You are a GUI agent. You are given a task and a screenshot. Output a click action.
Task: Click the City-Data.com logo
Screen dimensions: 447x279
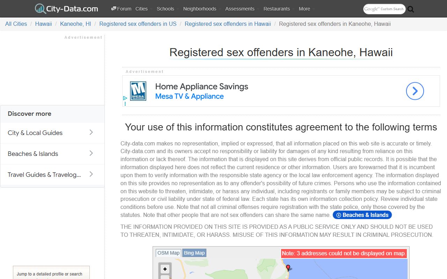(x=66, y=9)
